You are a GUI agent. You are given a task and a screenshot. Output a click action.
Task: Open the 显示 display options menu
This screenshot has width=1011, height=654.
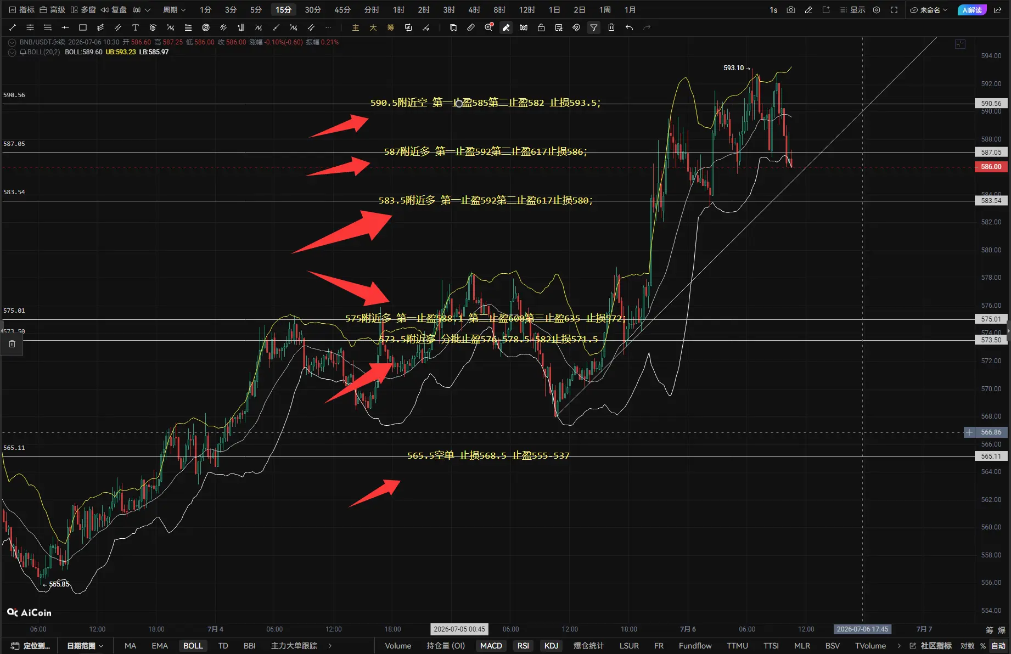click(x=852, y=10)
